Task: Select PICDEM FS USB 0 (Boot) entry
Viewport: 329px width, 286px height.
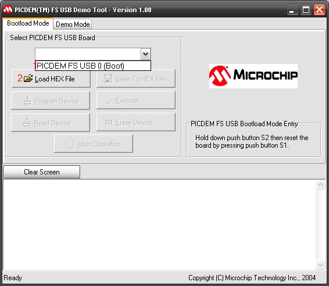Action: click(x=93, y=66)
